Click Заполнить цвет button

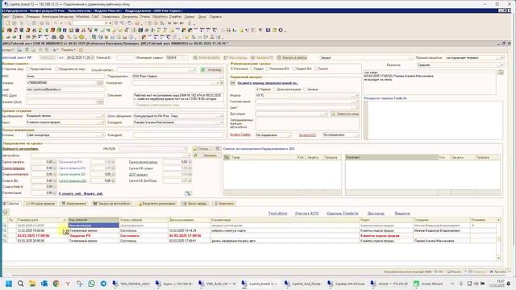pyautogui.click(x=345, y=114)
